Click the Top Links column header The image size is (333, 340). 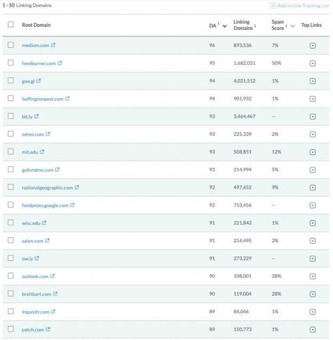tap(311, 25)
